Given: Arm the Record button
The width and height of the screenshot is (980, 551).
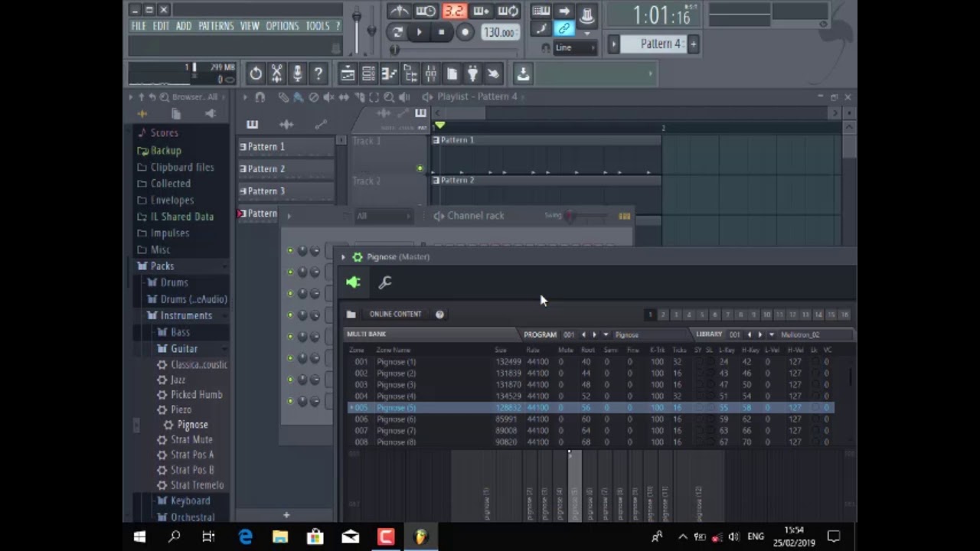Looking at the screenshot, I should (464, 32).
